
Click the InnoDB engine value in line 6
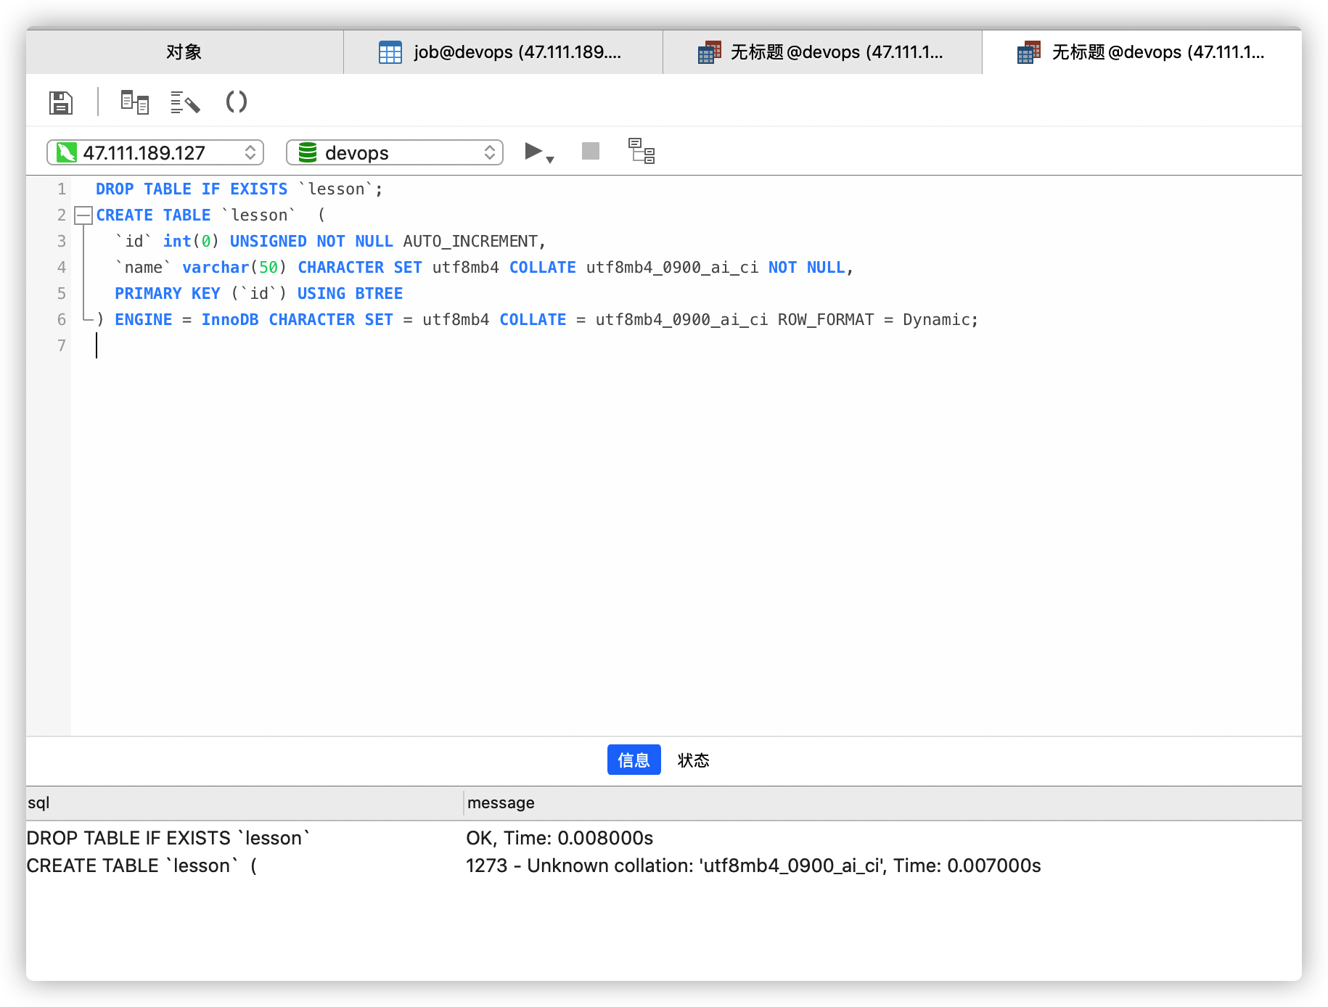pyautogui.click(x=230, y=319)
